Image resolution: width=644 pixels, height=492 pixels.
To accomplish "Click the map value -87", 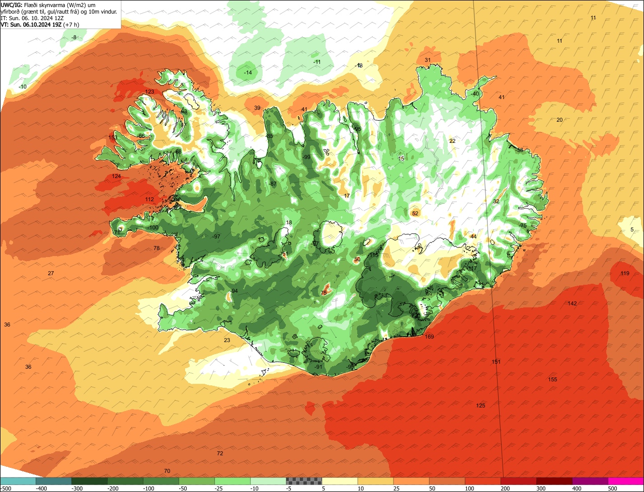I will point(272,184).
